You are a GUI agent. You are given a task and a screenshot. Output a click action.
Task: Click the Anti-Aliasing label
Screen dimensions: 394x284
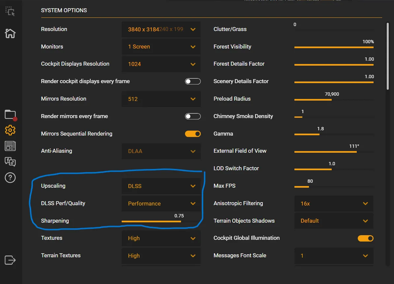coord(56,151)
